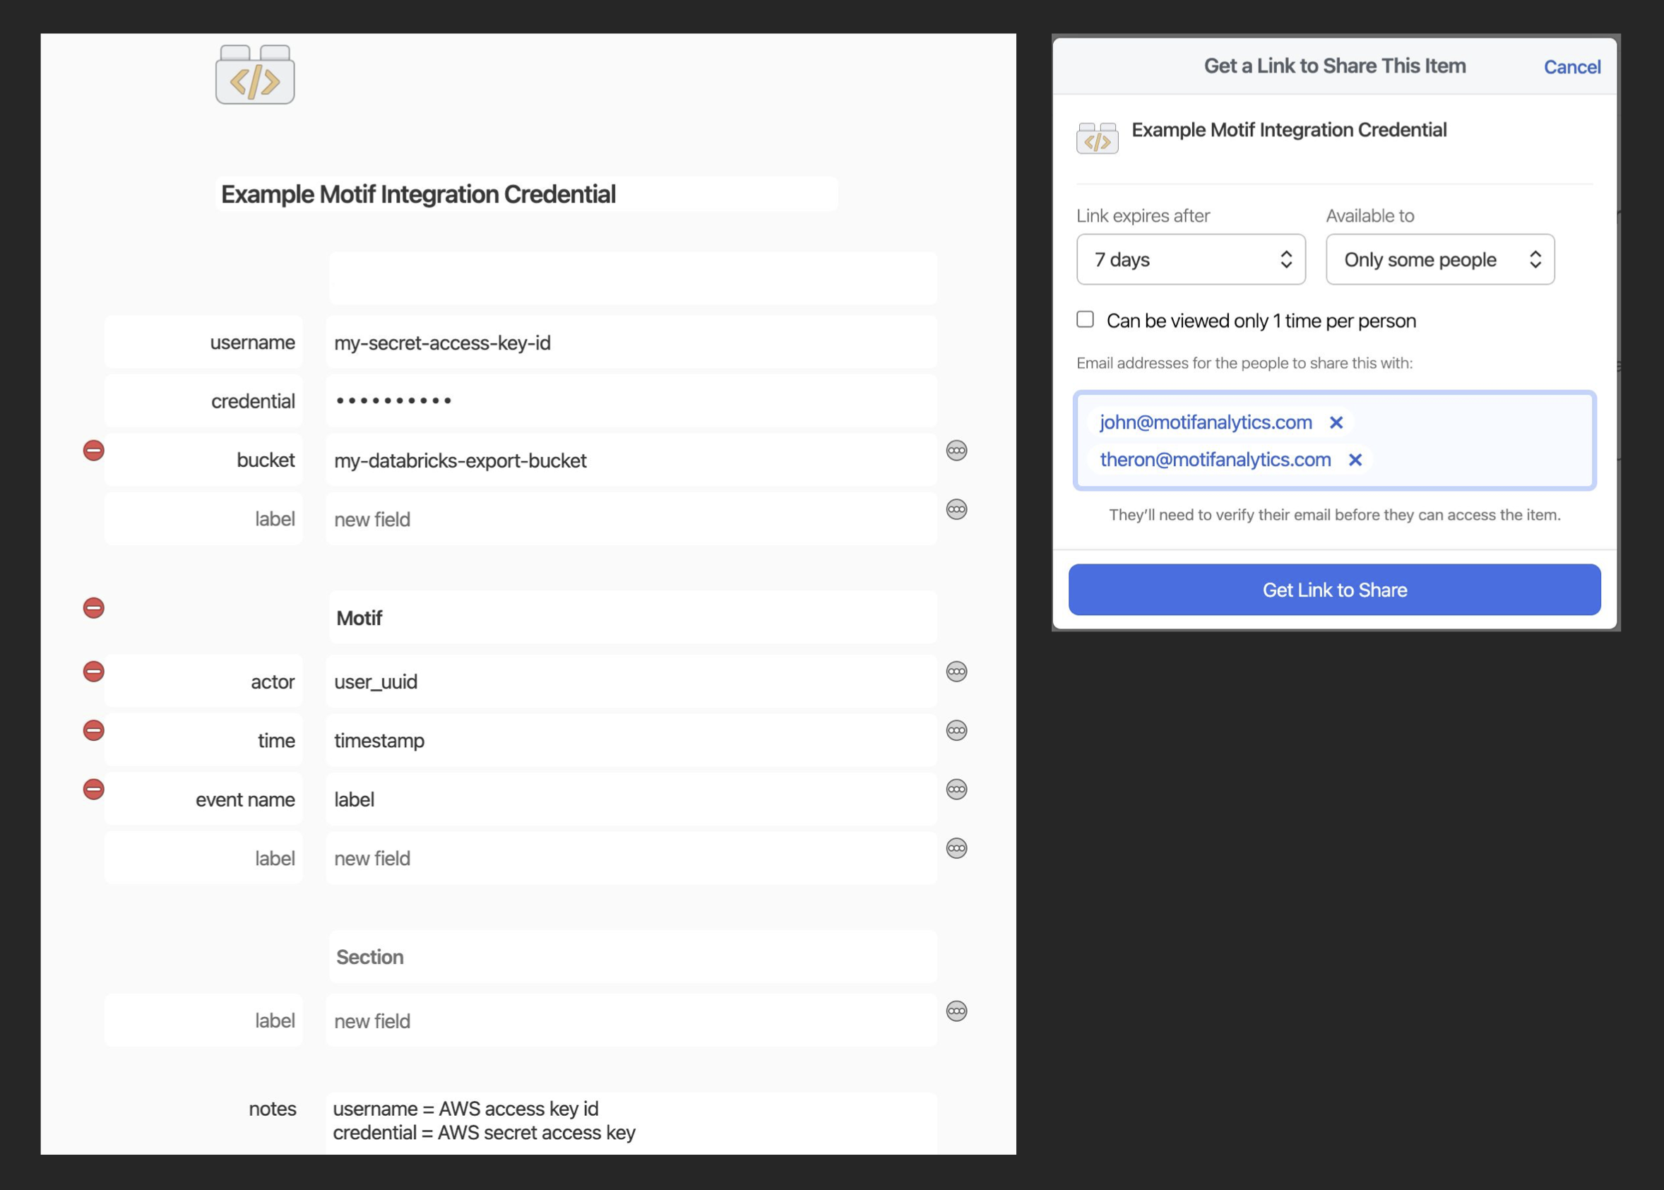Remove the time field using red minus
Image resolution: width=1664 pixels, height=1190 pixels.
click(94, 730)
